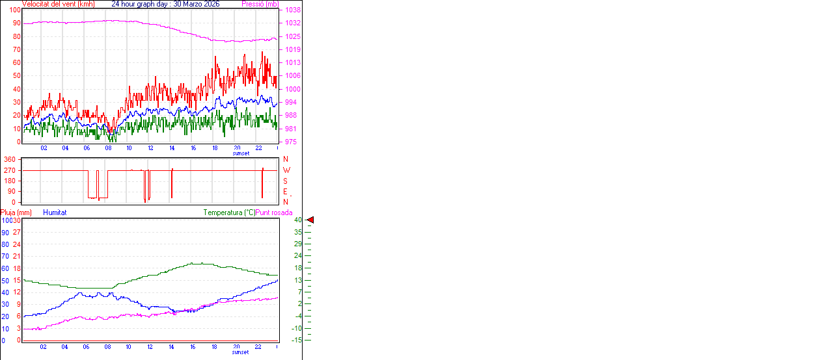Screen dimensions: 833x360
Task: Click the 'W' wind direction label
Action: [x=286, y=170]
